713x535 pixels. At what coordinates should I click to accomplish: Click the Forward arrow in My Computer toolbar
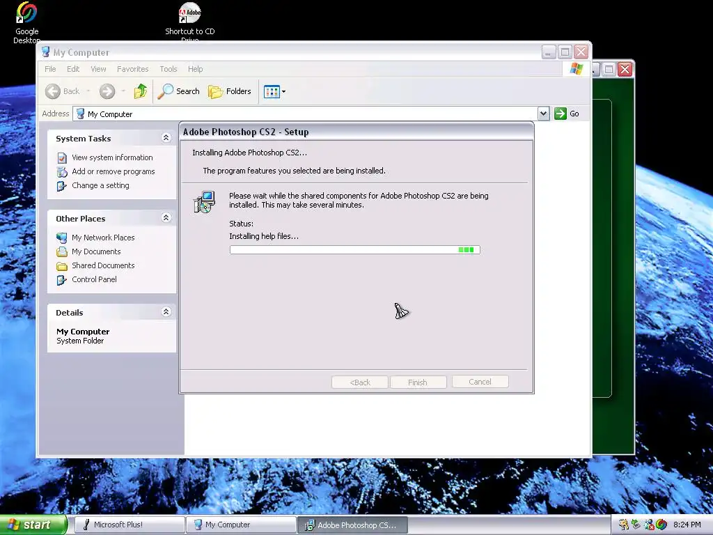(107, 91)
